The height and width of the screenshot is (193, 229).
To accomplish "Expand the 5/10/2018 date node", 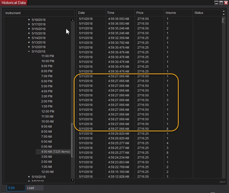I will click(x=29, y=177).
